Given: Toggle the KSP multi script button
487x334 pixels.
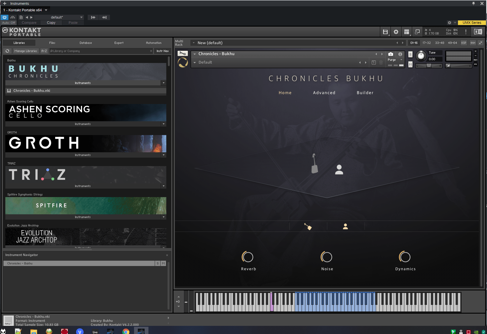Looking at the screenshot, I should coord(464,43).
